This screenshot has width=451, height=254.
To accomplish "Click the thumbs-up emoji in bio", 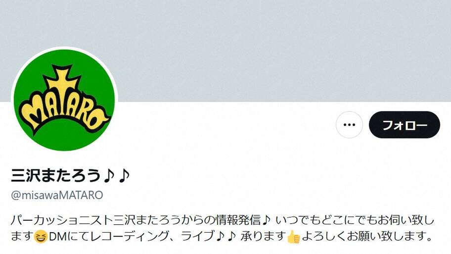I will click(294, 237).
